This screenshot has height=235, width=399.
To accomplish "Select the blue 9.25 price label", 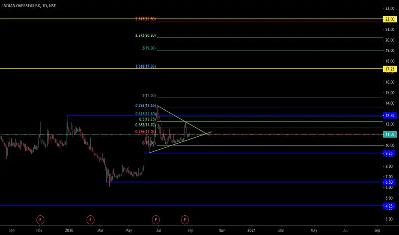I will tap(389, 153).
